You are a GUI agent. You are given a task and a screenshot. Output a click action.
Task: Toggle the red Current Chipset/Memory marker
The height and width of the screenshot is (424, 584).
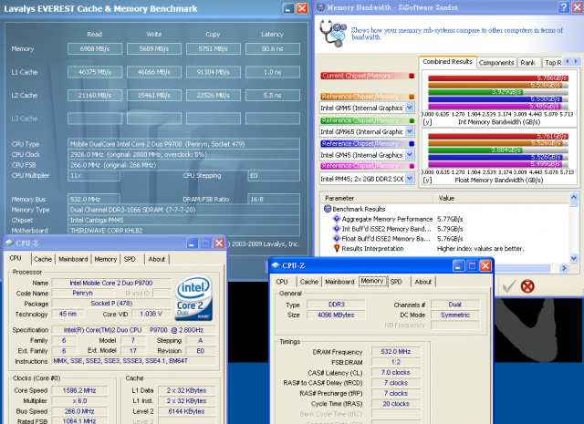tap(412, 76)
